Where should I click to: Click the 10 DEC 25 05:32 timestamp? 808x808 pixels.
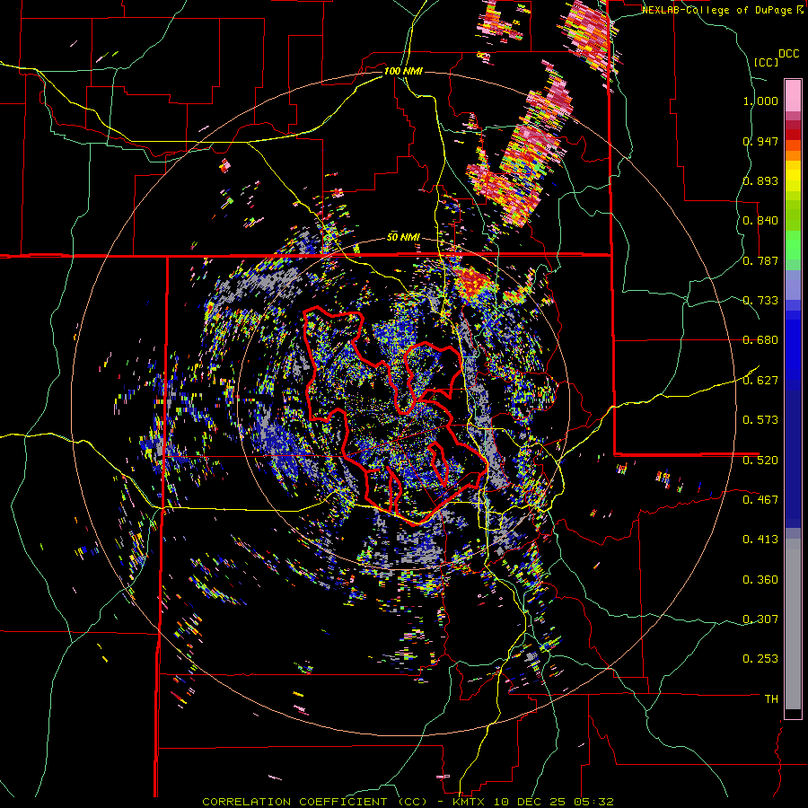click(x=554, y=802)
